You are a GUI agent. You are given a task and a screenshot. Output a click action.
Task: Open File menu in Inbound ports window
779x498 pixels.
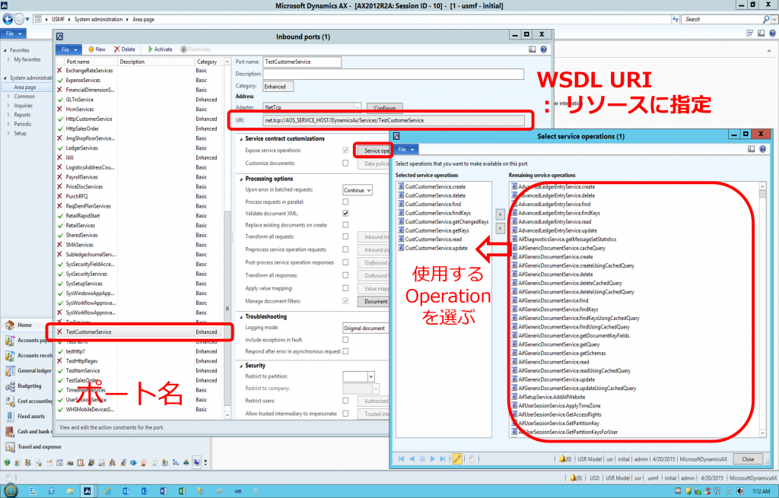68,49
